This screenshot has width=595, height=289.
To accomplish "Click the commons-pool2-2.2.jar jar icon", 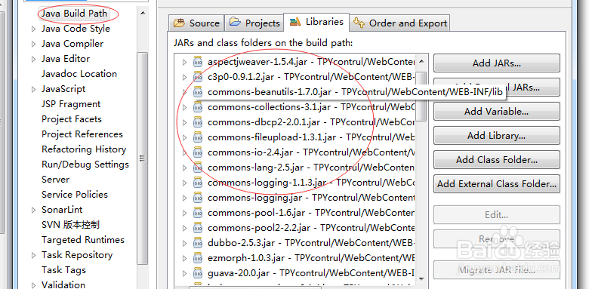I will coord(198,228).
